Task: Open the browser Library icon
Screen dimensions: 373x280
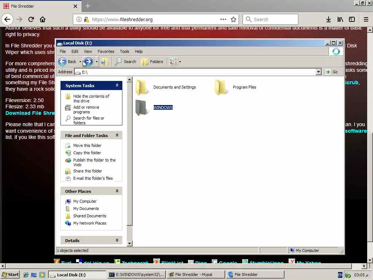Action: click(x=340, y=20)
